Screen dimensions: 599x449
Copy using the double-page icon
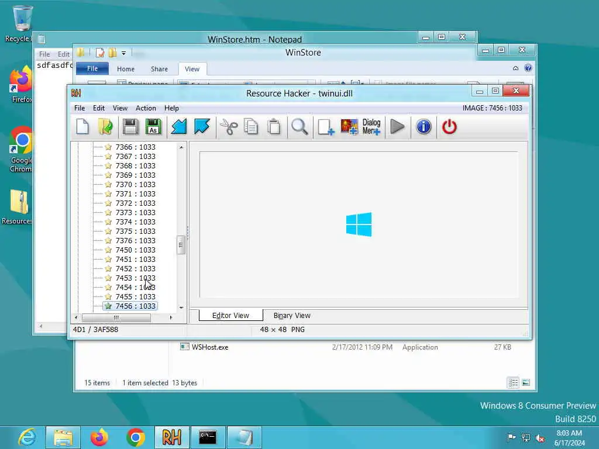point(251,127)
